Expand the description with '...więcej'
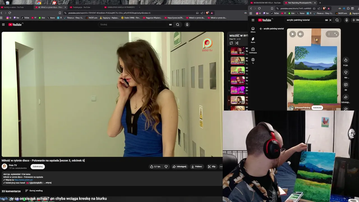Image resolution: width=359 pixels, height=202 pixels. 48,183
